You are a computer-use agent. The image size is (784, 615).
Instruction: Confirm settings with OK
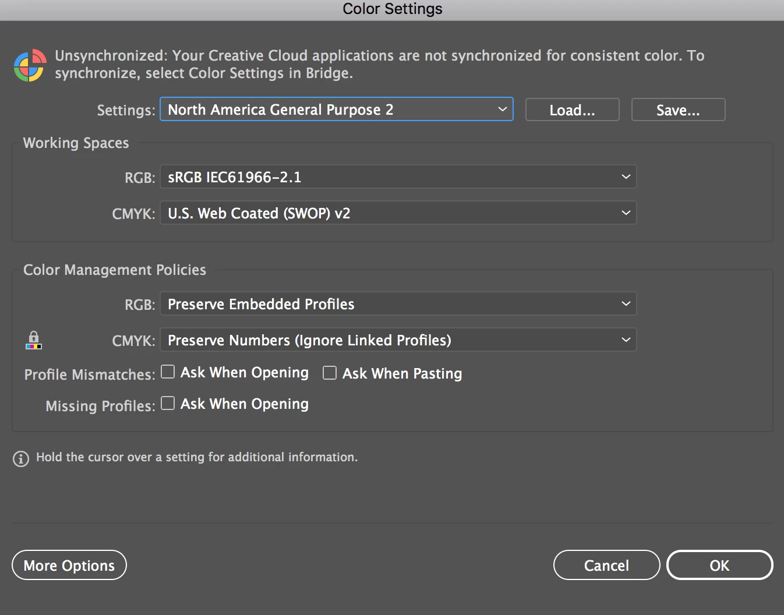(x=720, y=565)
